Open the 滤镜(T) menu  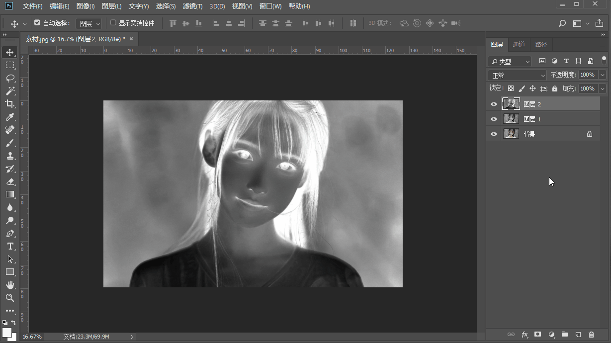click(x=192, y=6)
